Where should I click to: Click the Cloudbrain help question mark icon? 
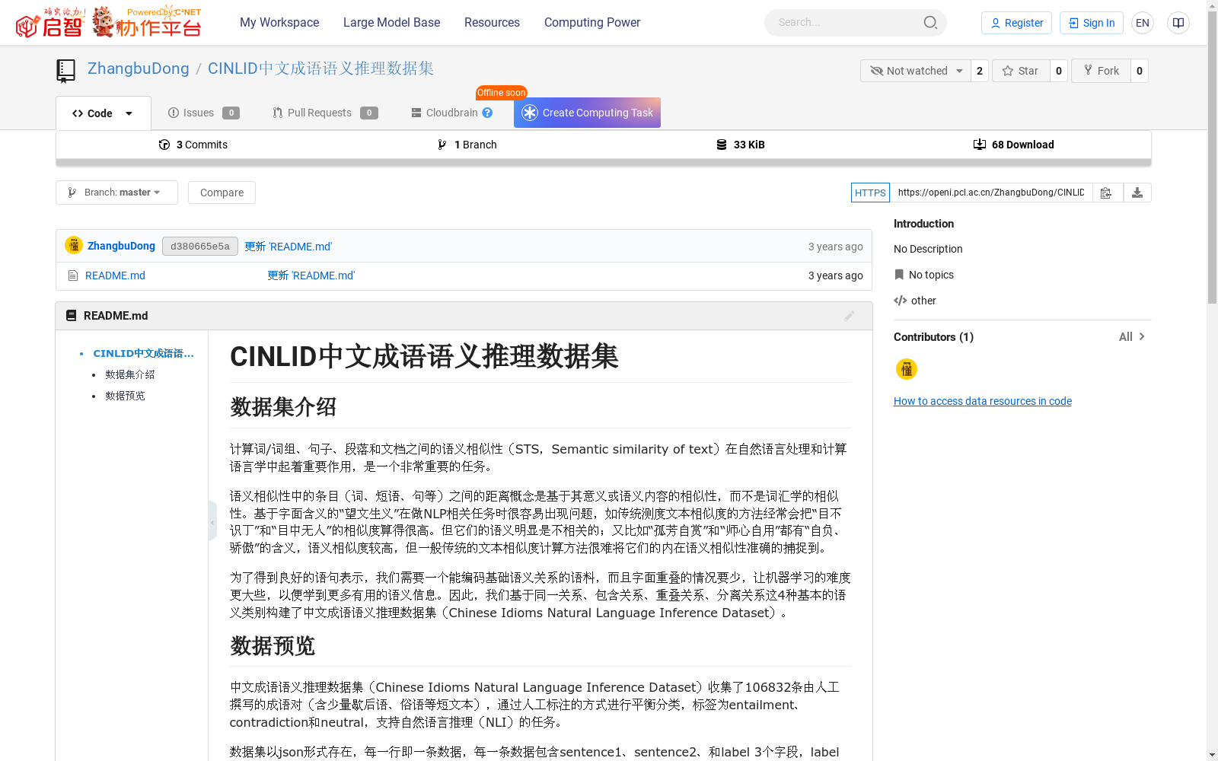[x=488, y=113]
